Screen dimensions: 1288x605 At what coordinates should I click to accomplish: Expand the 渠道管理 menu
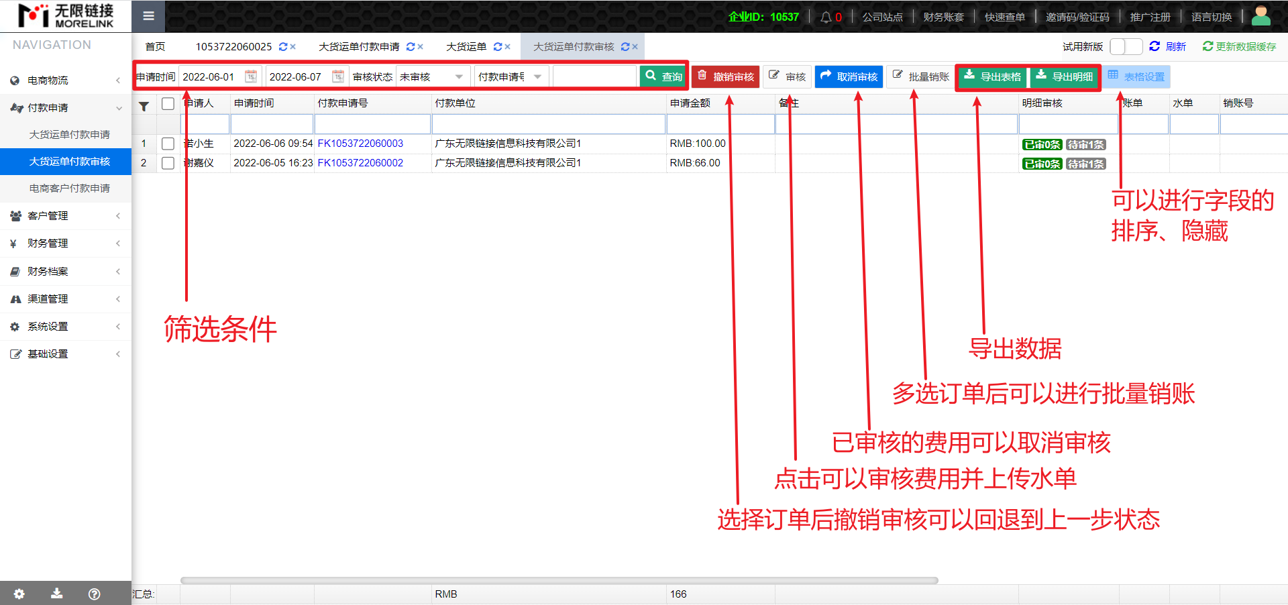pos(118,299)
